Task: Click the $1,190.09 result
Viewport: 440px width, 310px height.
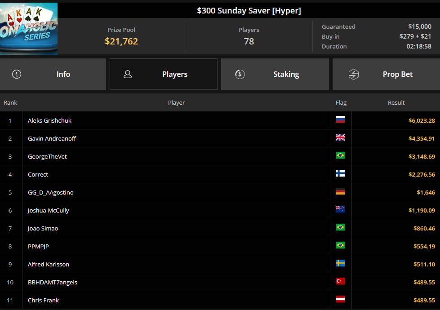Action: pos(422,210)
